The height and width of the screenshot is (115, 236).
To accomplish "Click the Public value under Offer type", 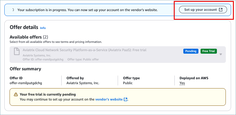I will point(128,83).
